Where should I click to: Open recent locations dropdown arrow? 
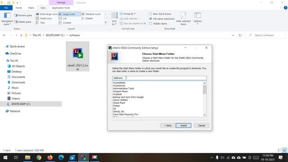(17, 35)
